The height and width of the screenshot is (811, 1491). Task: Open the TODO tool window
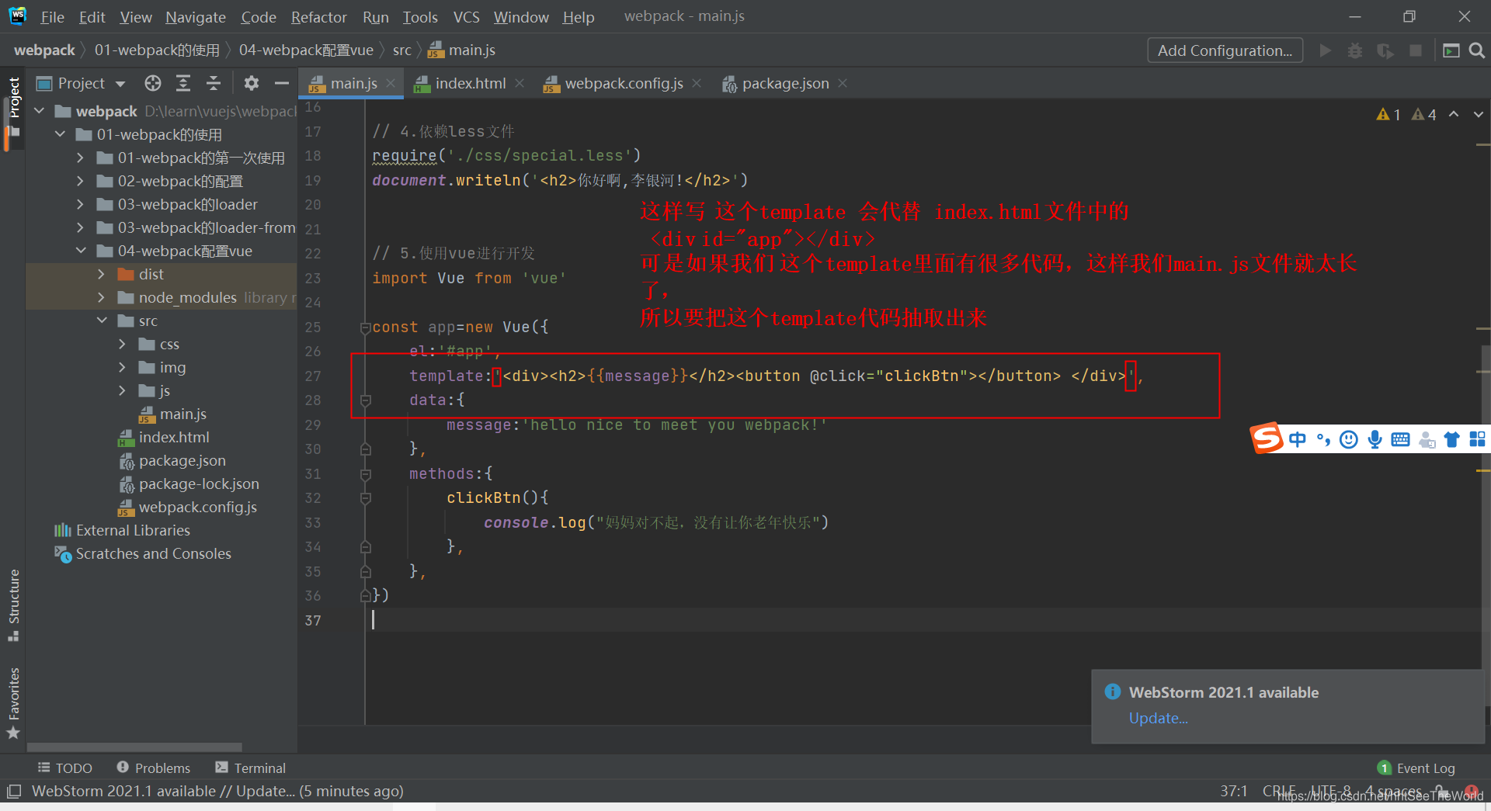(x=65, y=768)
